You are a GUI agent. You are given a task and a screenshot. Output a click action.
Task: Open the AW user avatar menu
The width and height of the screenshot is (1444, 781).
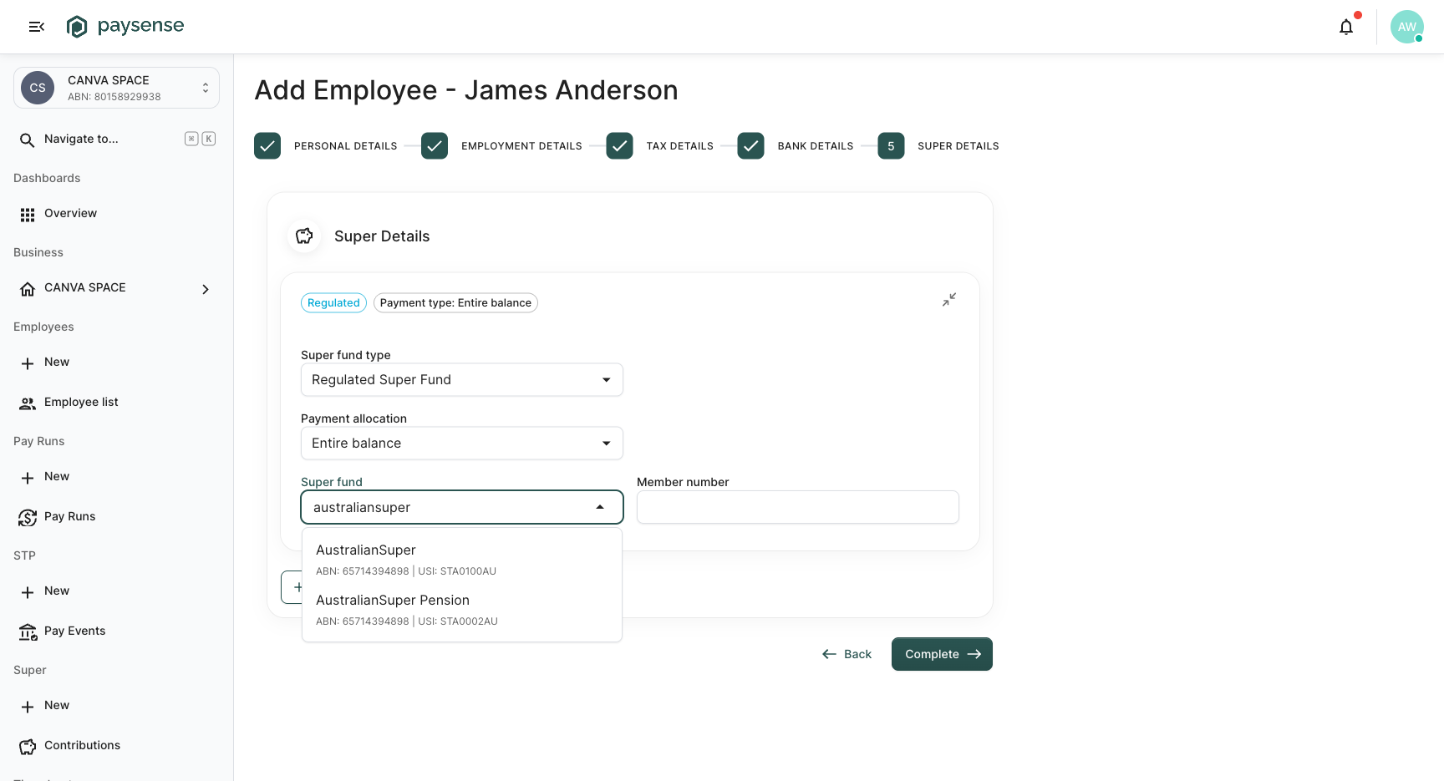pos(1407,27)
